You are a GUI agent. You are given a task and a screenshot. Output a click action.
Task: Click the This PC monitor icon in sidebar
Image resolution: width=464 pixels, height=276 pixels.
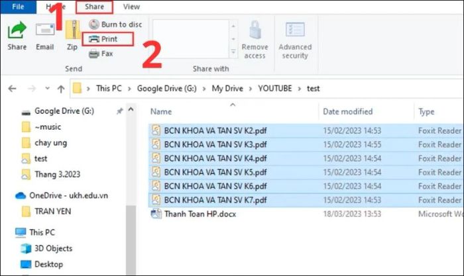point(21,232)
